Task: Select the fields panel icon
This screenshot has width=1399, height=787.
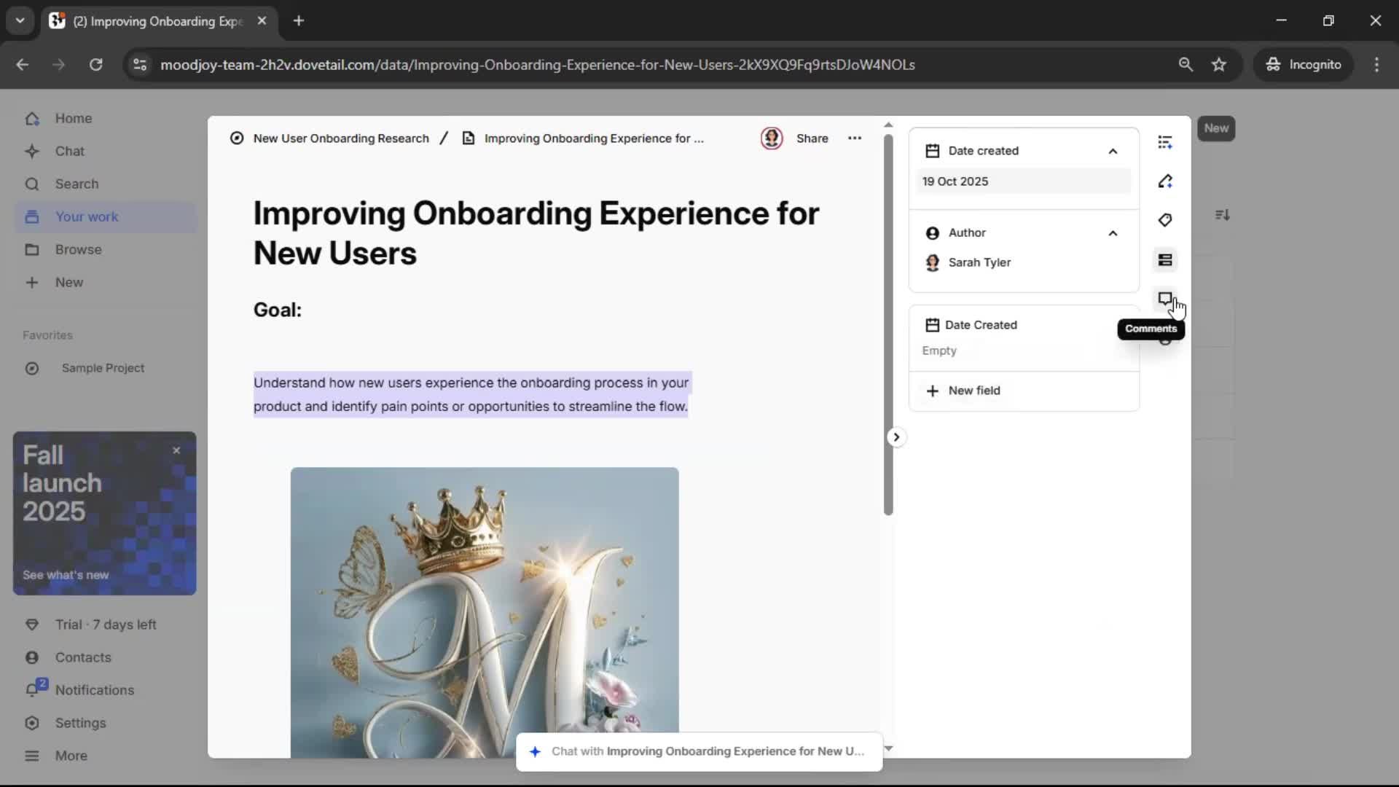Action: (x=1164, y=260)
